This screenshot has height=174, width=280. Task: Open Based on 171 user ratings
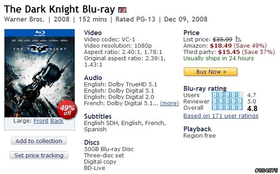point(221,116)
